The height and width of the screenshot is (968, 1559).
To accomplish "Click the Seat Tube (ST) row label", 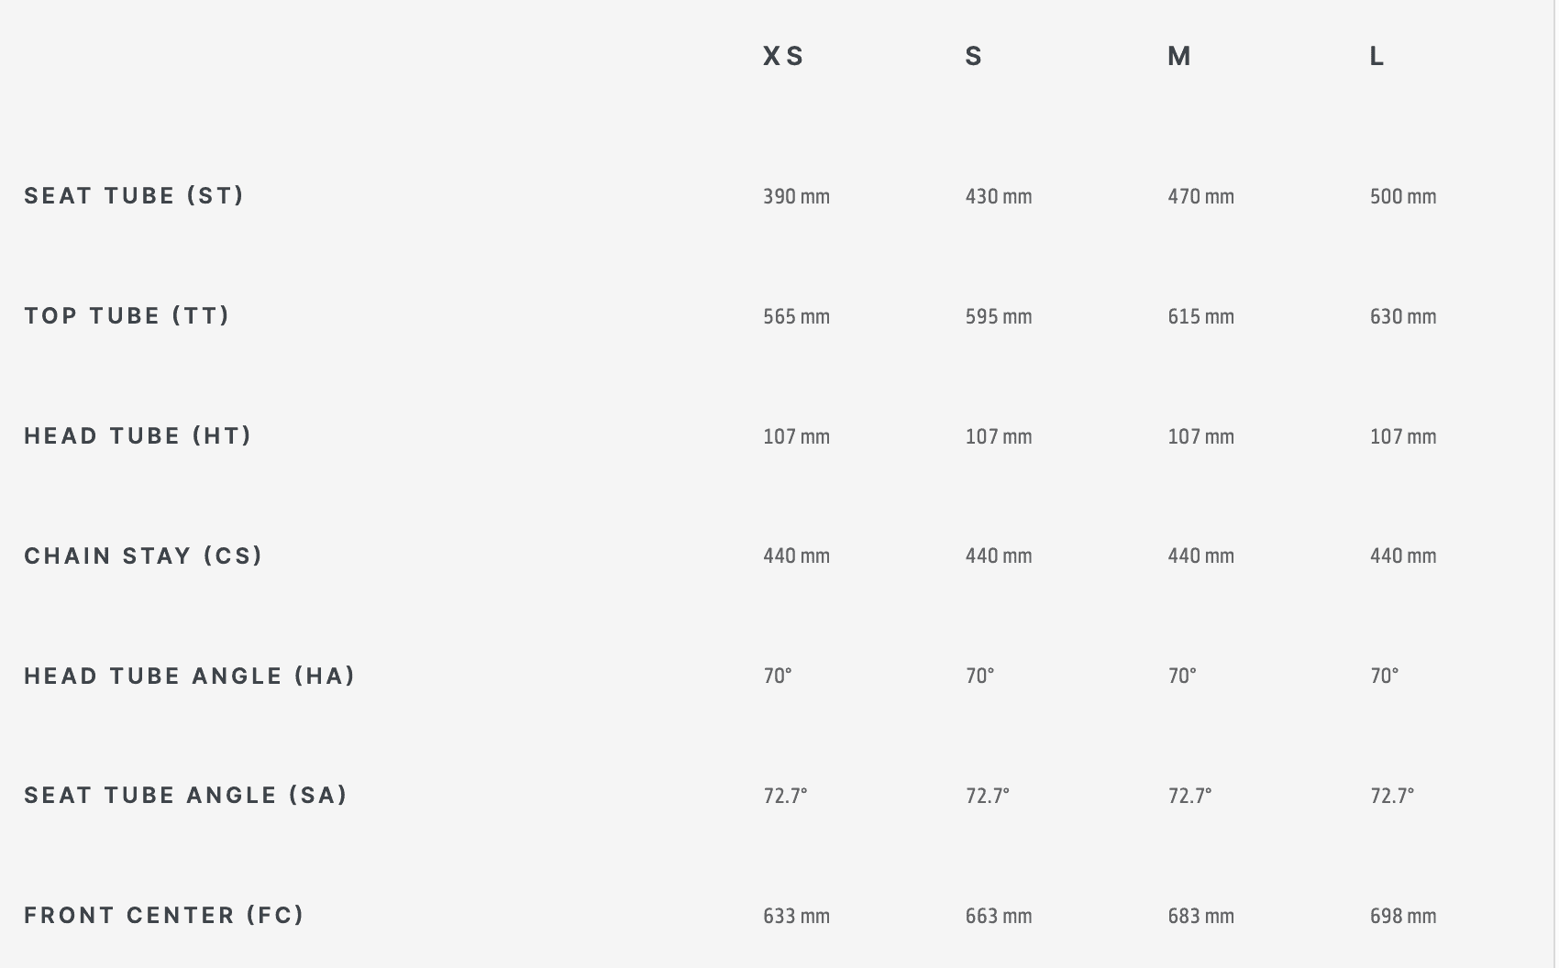I will [134, 196].
